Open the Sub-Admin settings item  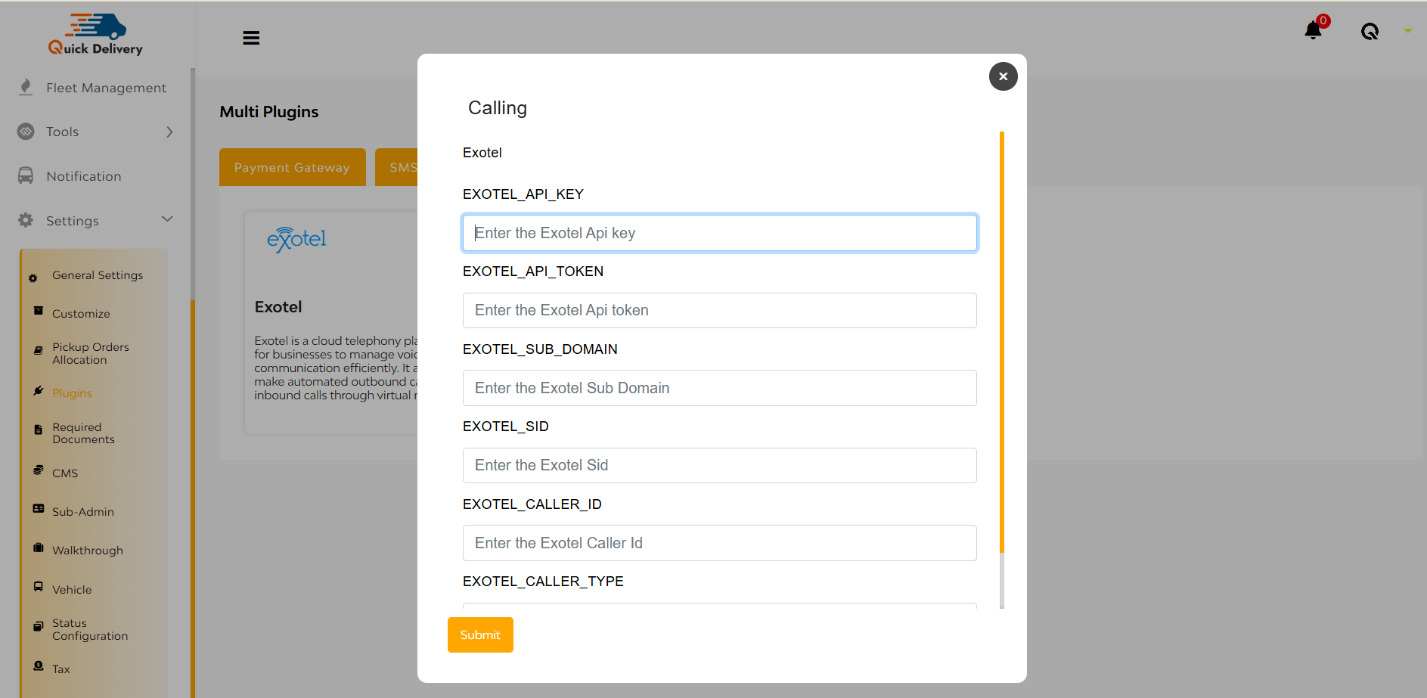(83, 512)
